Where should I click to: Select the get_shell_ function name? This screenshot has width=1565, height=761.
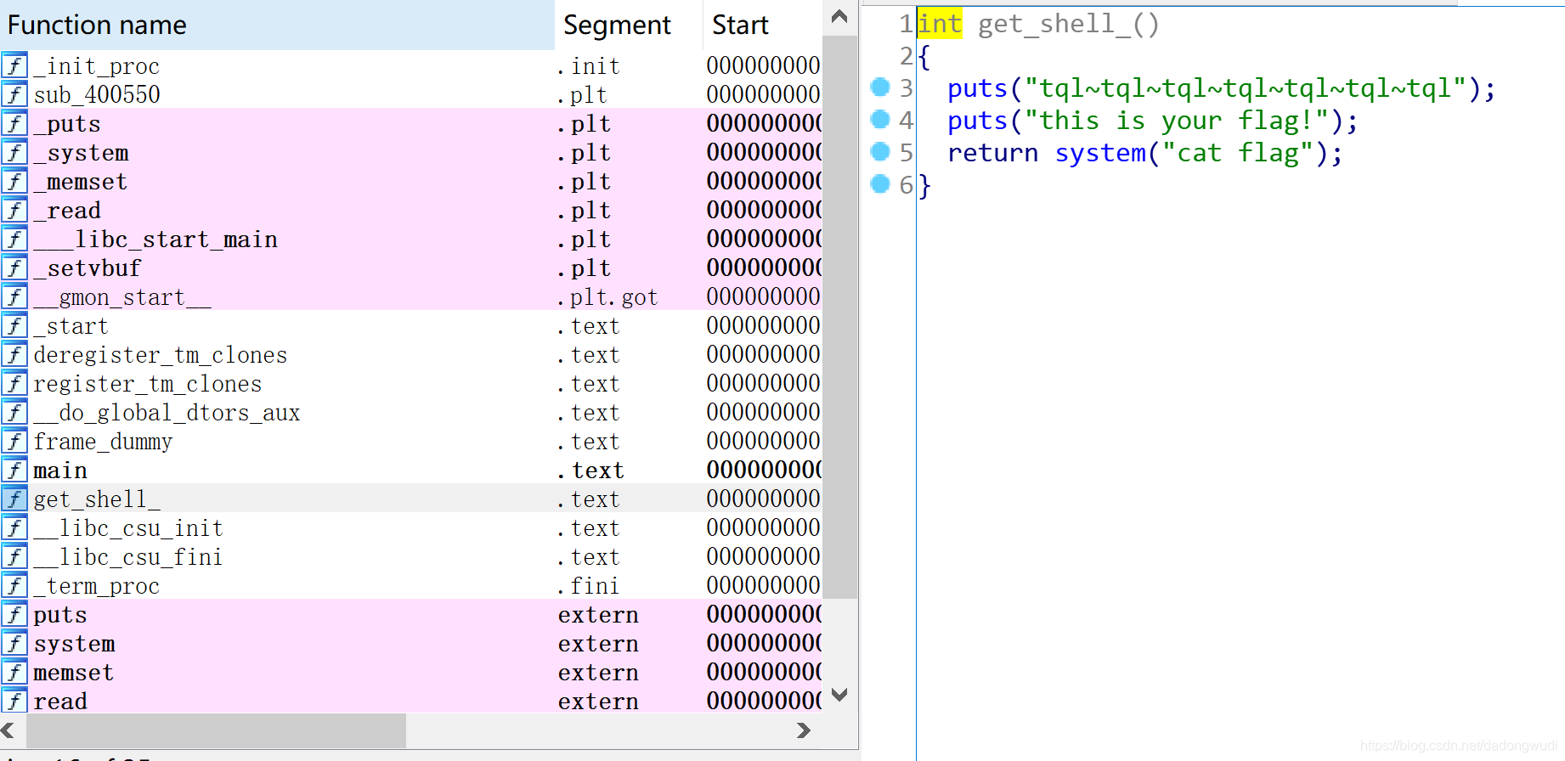97,499
